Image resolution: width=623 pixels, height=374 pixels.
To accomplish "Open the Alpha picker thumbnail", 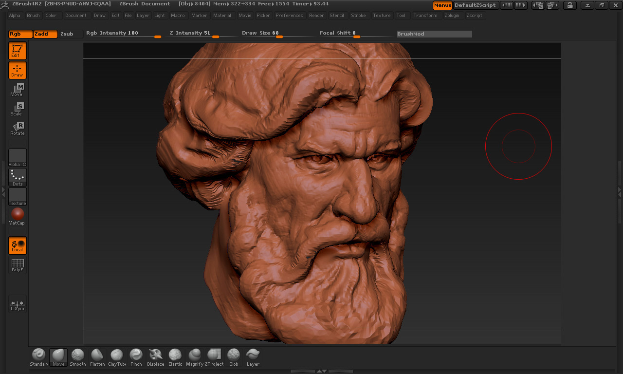I will tap(18, 157).
